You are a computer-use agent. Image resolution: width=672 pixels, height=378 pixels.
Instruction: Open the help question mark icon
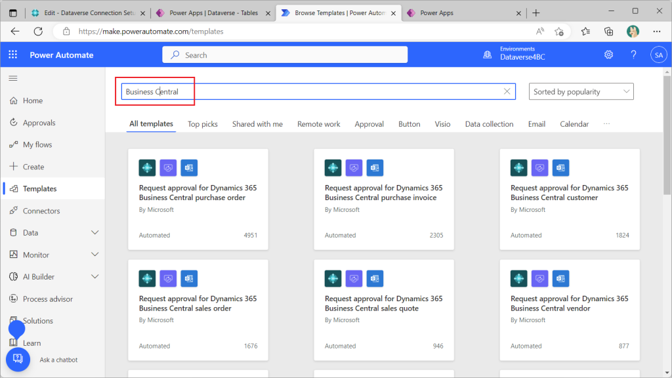633,55
